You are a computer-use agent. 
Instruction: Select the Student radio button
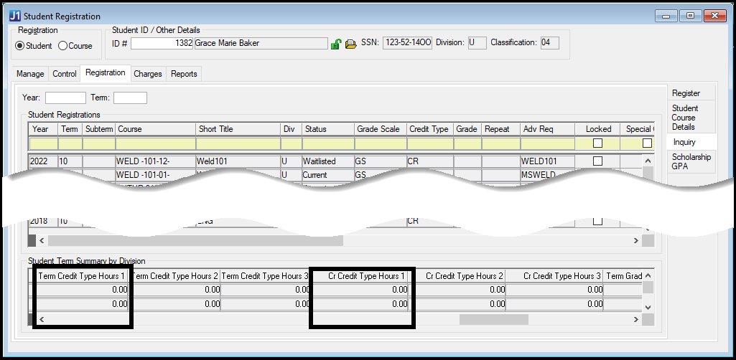[20, 46]
